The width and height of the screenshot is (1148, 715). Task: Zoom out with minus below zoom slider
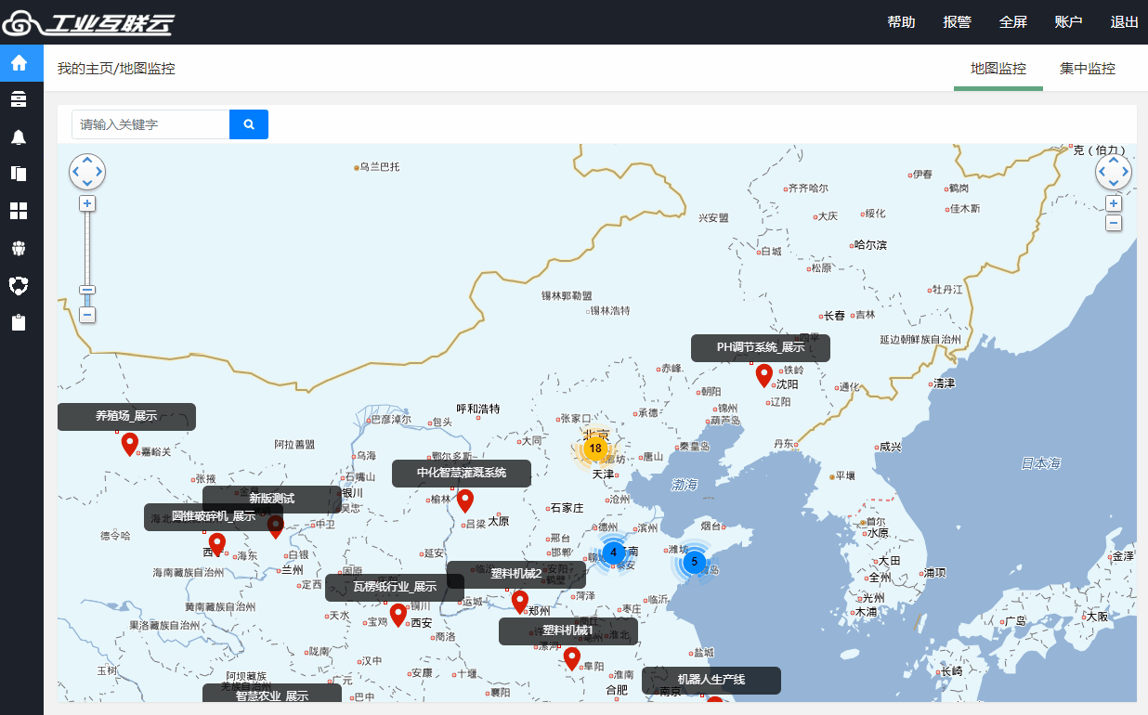87,315
